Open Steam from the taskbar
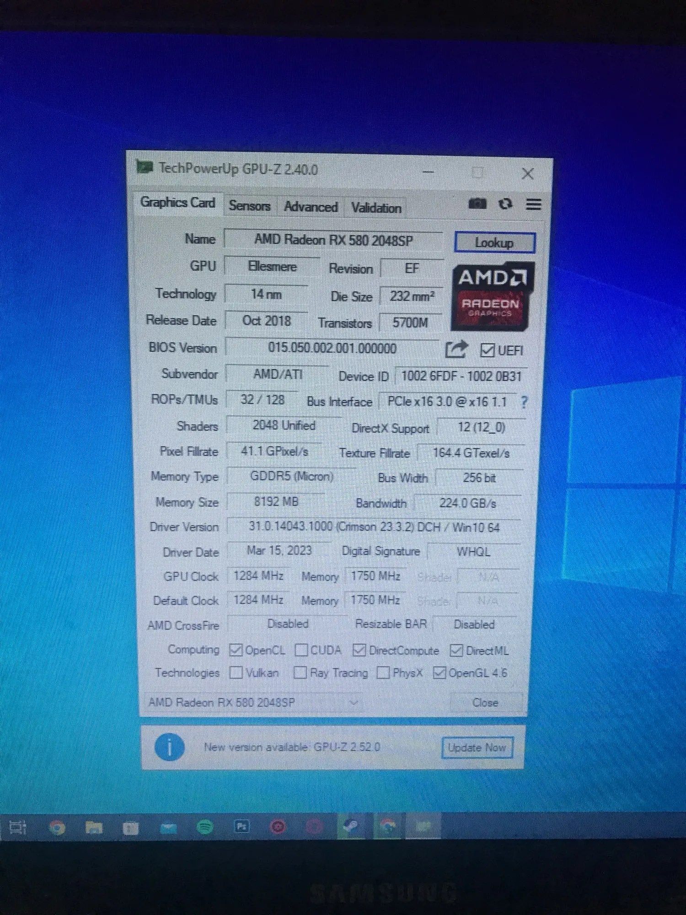This screenshot has height=915, width=686. tap(351, 826)
